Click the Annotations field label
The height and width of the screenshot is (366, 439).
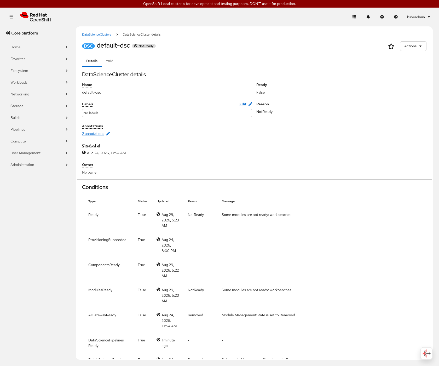click(x=93, y=126)
